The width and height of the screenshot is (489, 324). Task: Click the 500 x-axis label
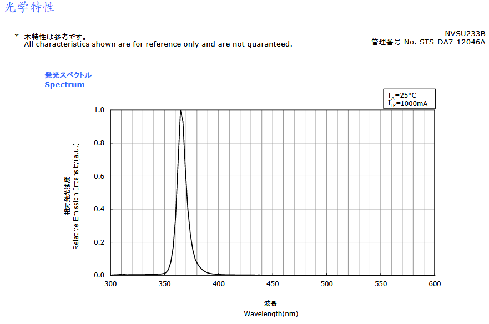tap(327, 284)
